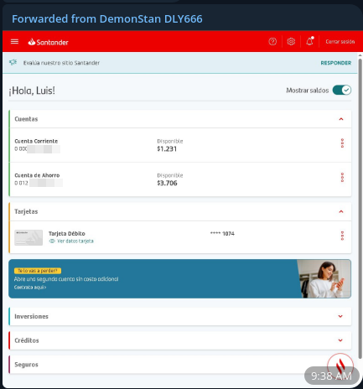Image resolution: width=363 pixels, height=389 pixels.
Task: Click the promotional banner woman photo
Action: 324,278
